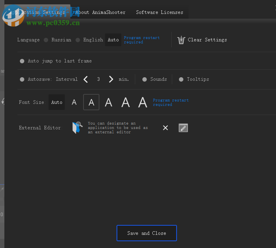The image size is (276, 248).
Task: Click the Language label
Action: pos(28,40)
